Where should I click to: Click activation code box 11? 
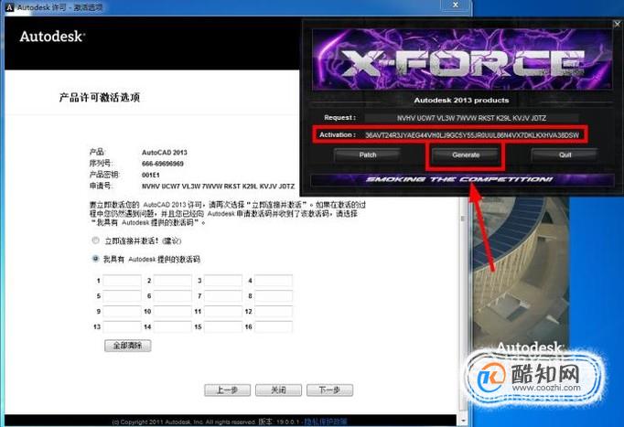pos(223,311)
